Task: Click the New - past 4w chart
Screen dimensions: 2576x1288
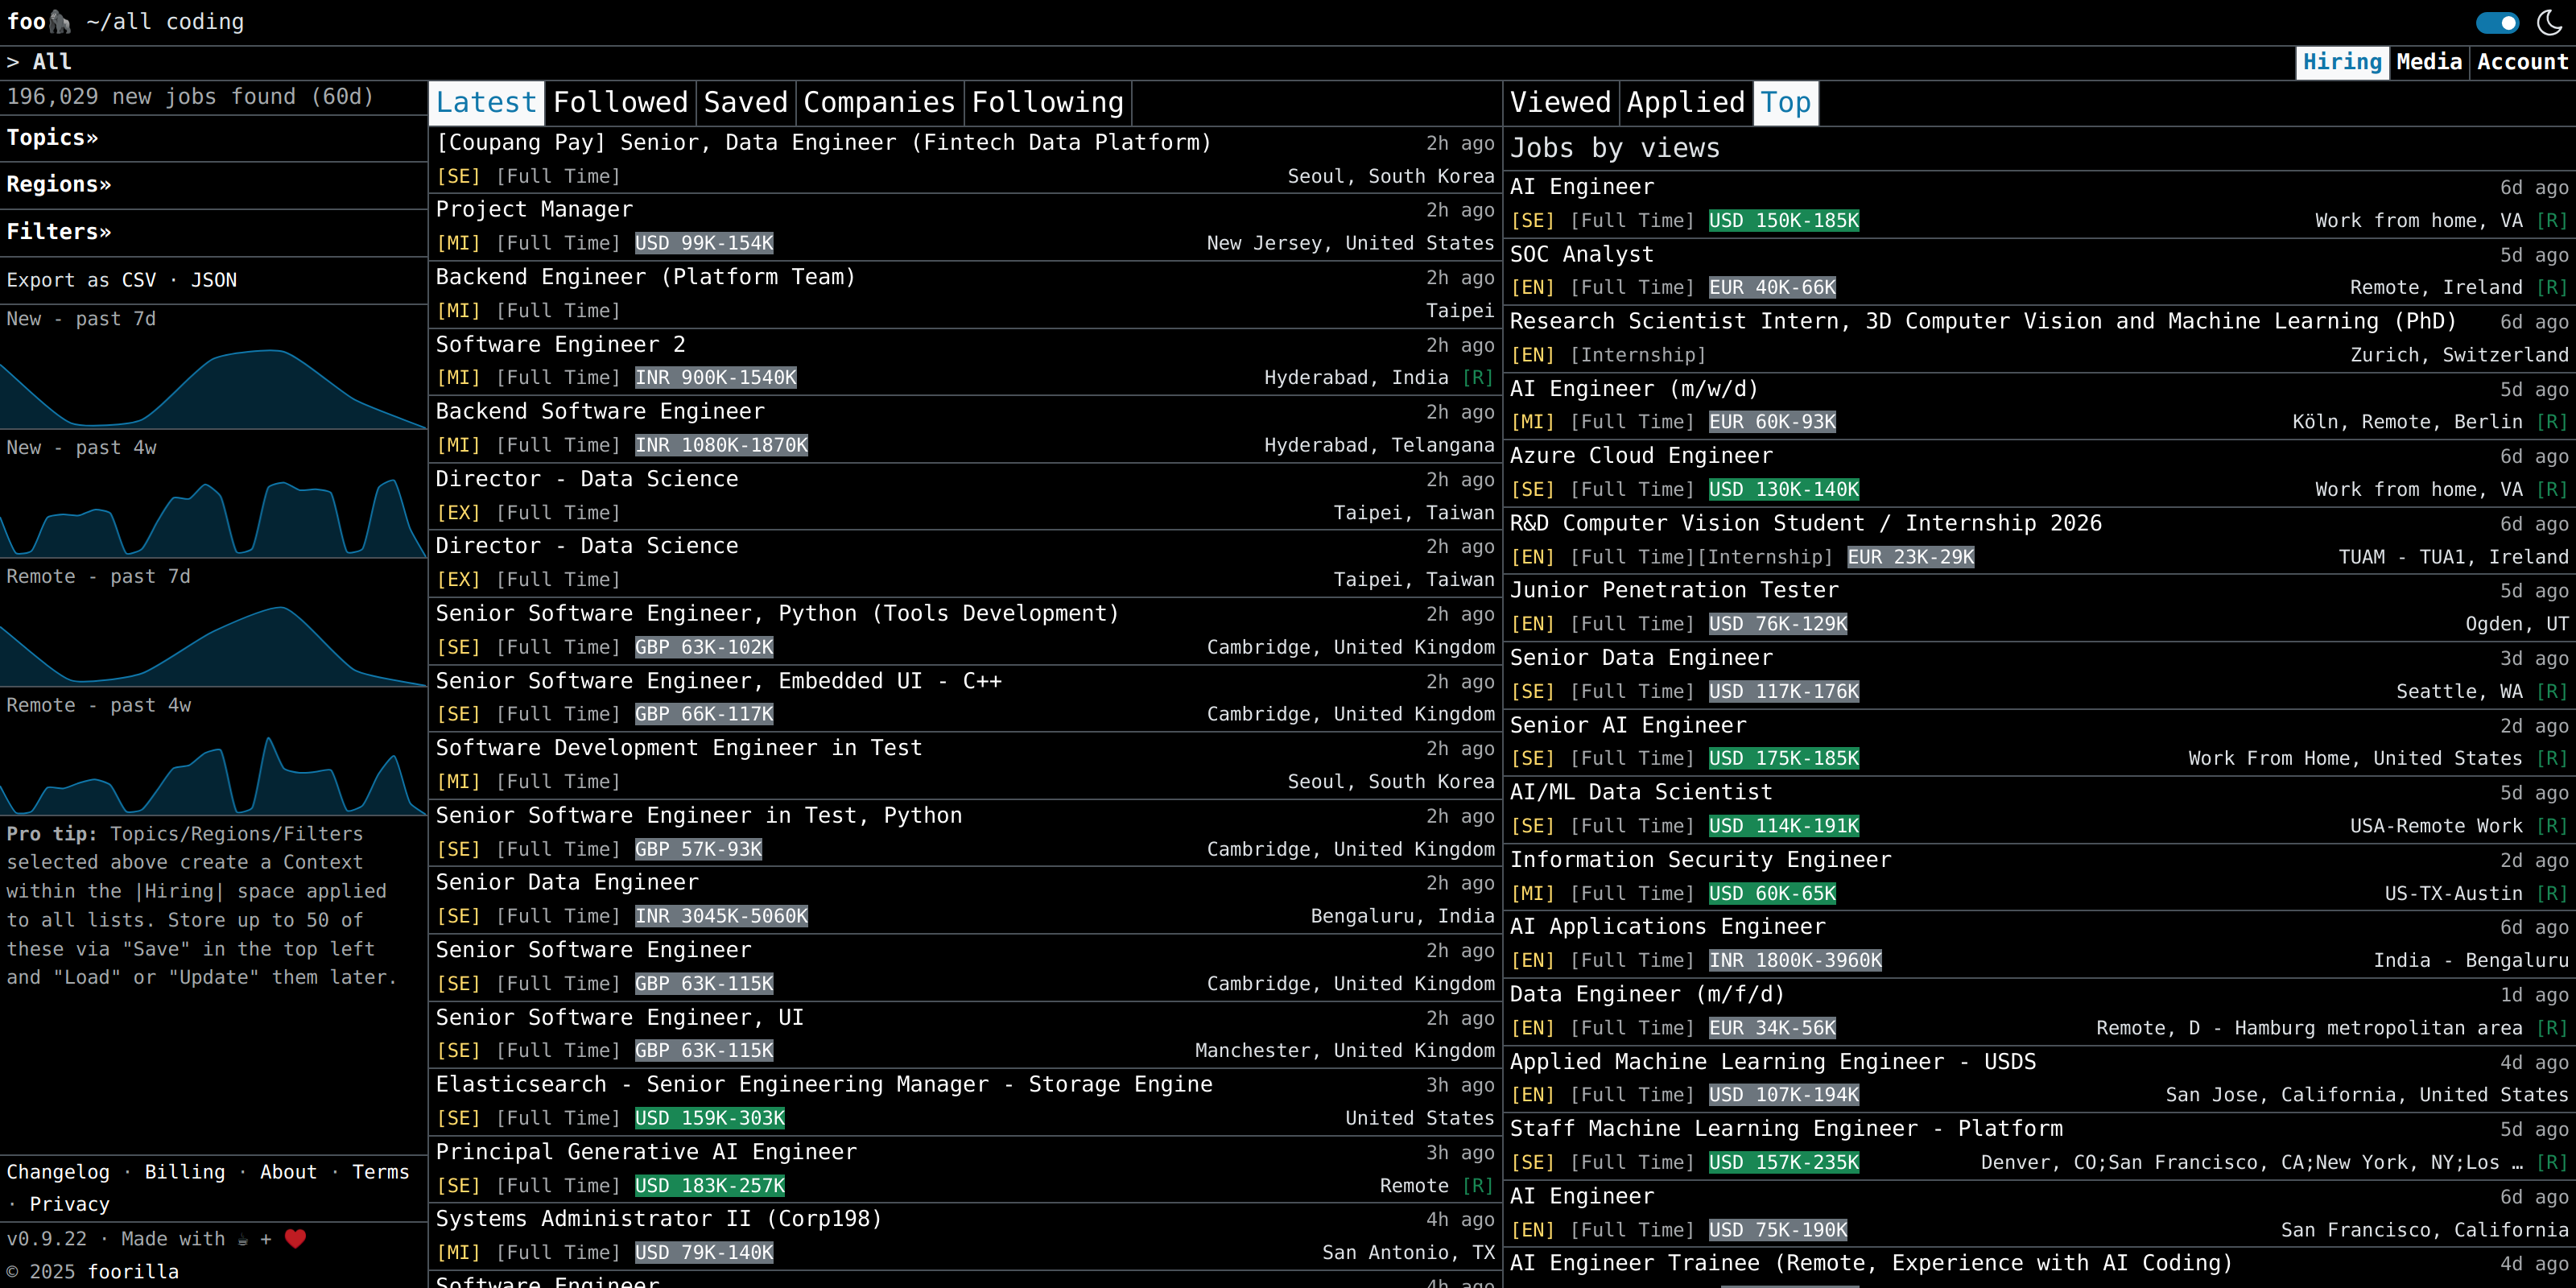Action: (x=213, y=513)
